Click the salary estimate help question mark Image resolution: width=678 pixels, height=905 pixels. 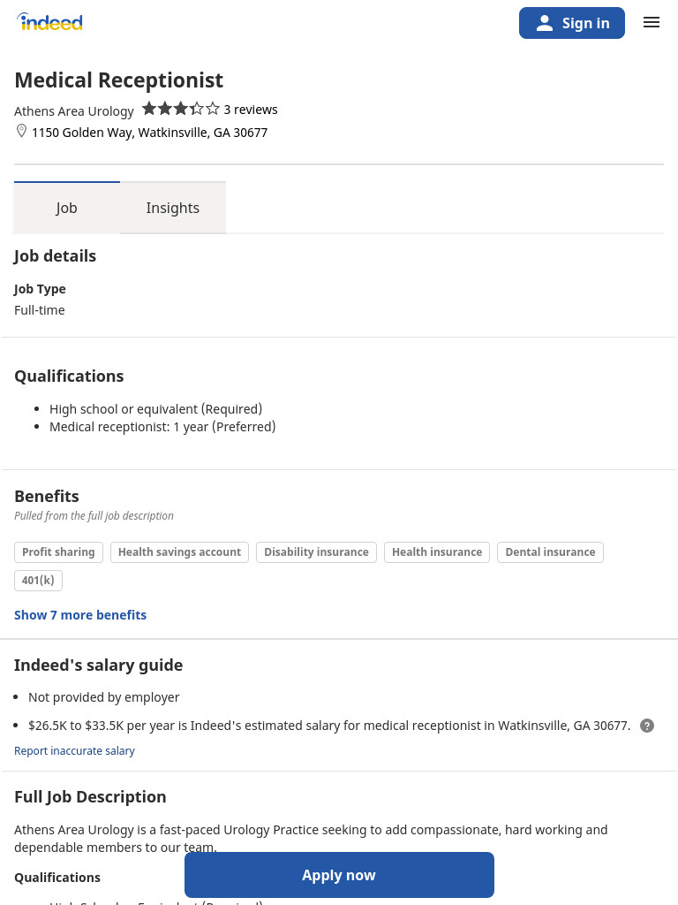(647, 726)
